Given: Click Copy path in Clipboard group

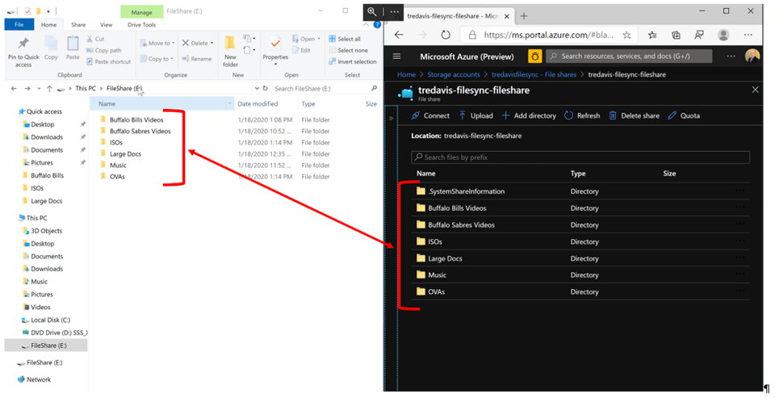Looking at the screenshot, I should pos(104,50).
